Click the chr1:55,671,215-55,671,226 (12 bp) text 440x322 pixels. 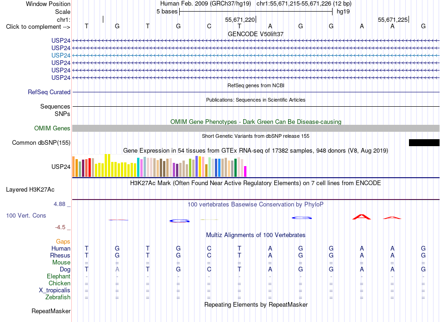304,4
